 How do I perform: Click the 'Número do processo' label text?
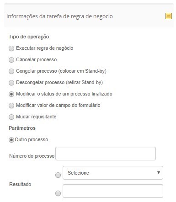[32, 156]
